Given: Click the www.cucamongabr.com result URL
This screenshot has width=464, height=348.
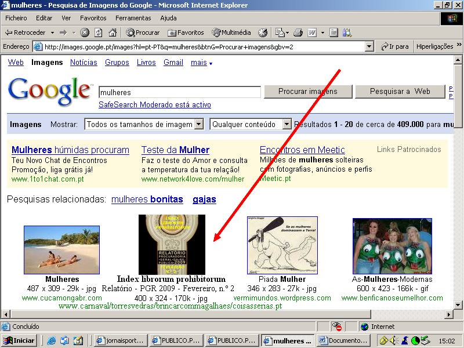Looking at the screenshot, I should click(62, 298).
